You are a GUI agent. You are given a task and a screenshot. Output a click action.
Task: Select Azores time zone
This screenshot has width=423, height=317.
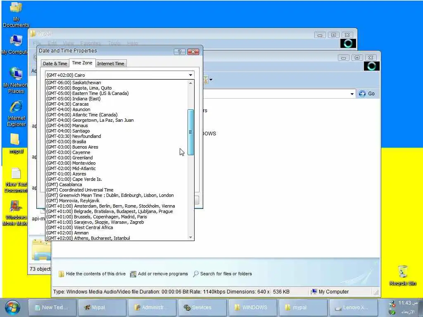116,174
